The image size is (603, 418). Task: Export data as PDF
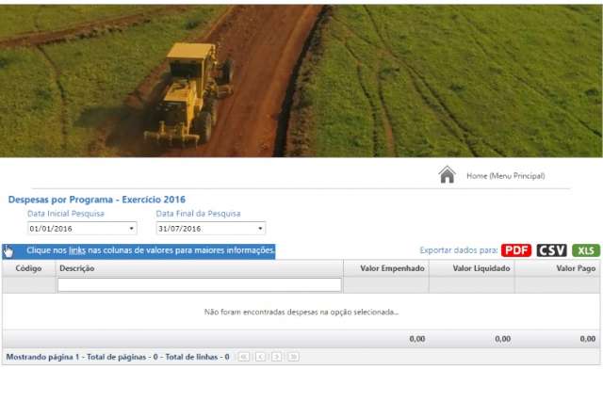pyautogui.click(x=516, y=250)
